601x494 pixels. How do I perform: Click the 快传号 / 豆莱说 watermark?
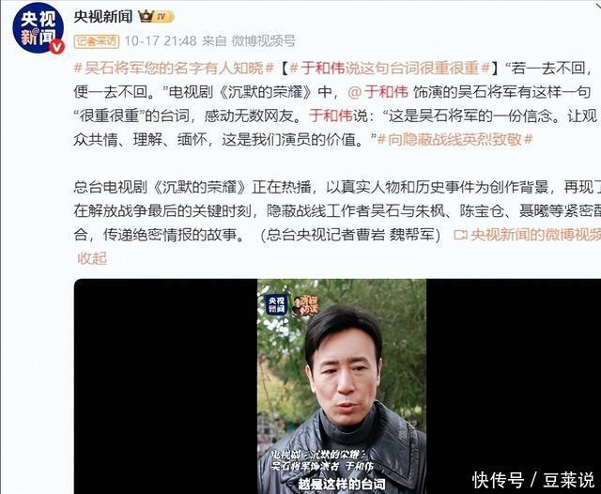pyautogui.click(x=533, y=479)
